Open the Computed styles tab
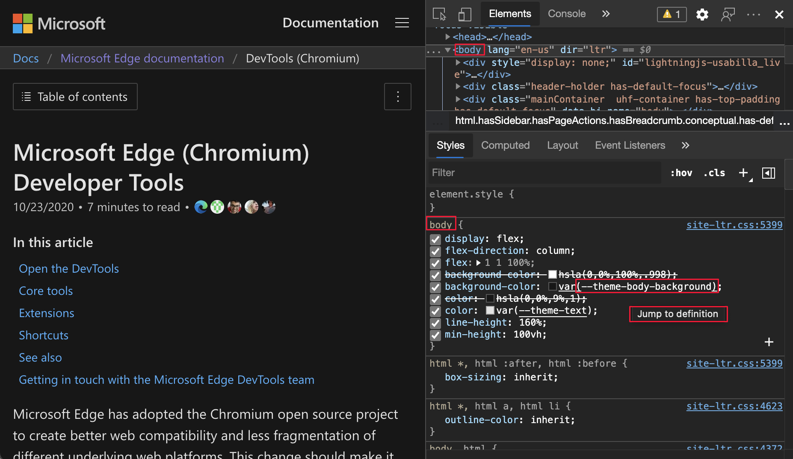Image resolution: width=793 pixels, height=459 pixels. 505,145
